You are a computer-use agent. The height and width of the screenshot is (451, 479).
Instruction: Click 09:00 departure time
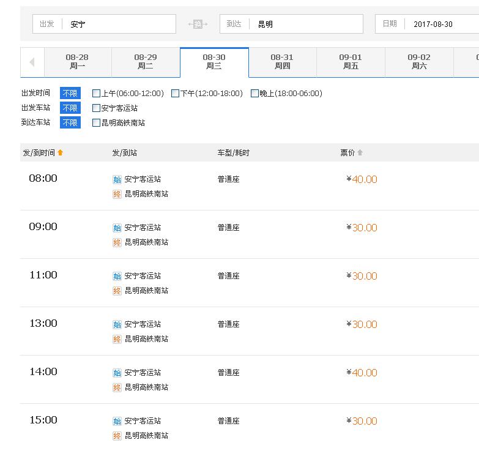(x=43, y=226)
